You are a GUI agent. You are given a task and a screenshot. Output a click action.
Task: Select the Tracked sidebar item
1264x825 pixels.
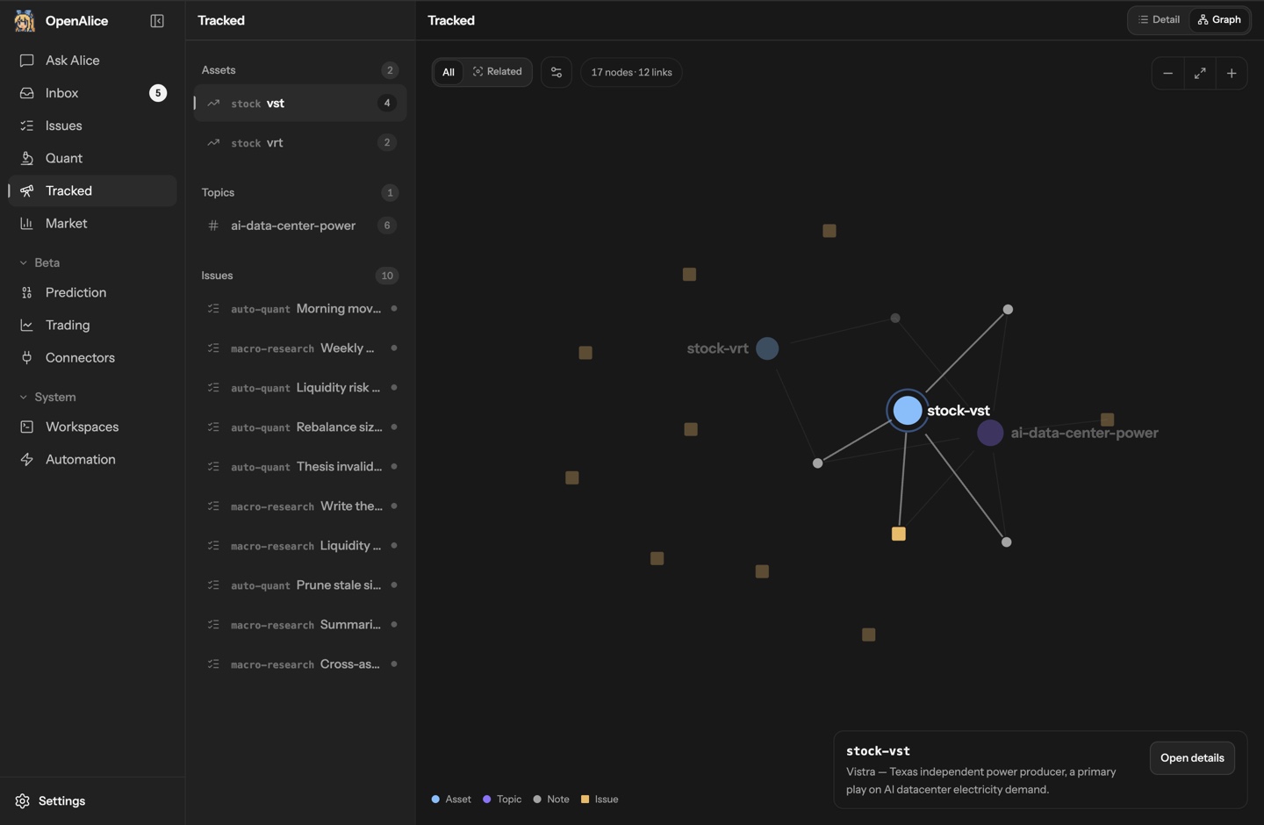pyautogui.click(x=92, y=191)
